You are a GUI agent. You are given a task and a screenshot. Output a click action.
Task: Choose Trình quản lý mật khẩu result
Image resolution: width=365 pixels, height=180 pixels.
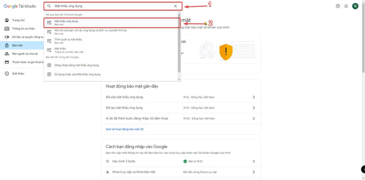pyautogui.click(x=68, y=41)
